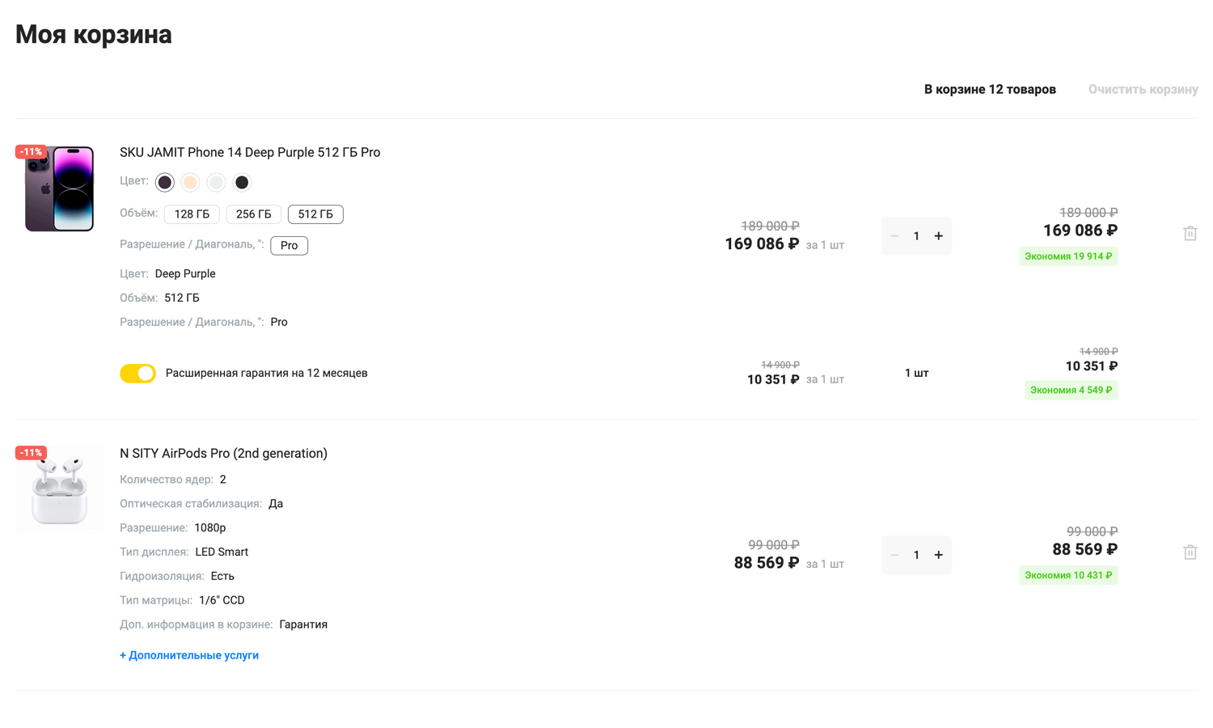Image resolution: width=1213 pixels, height=728 pixels.
Task: Select the Pro model option
Action: [x=289, y=245]
